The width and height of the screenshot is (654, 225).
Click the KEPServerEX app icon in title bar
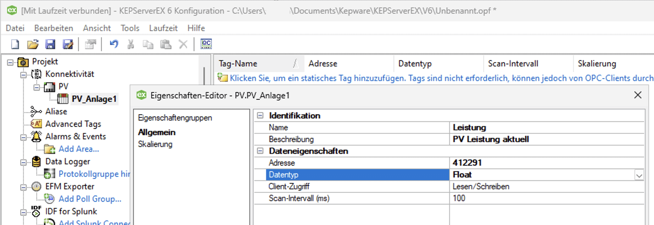12,10
